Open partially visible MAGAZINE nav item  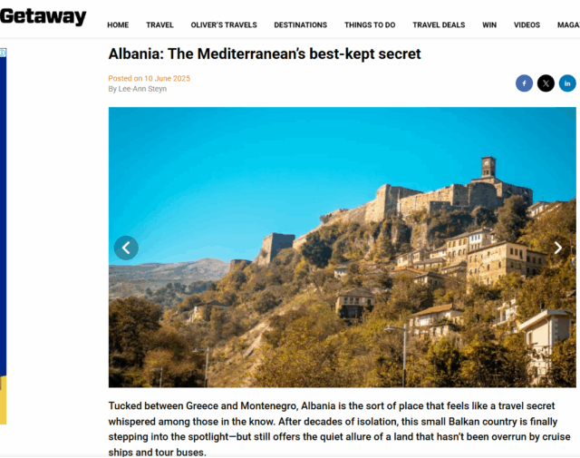(x=568, y=24)
